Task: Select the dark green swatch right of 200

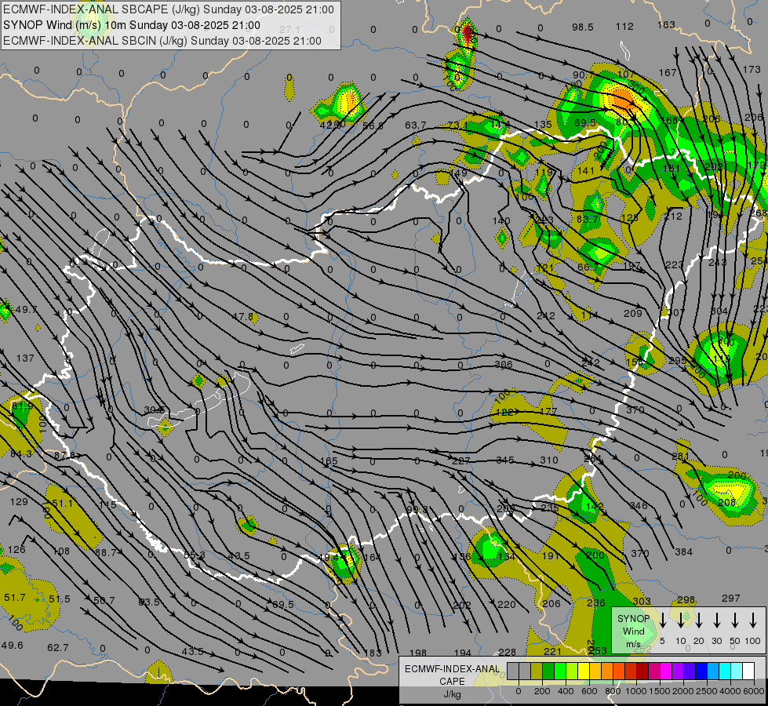Action: pos(548,671)
